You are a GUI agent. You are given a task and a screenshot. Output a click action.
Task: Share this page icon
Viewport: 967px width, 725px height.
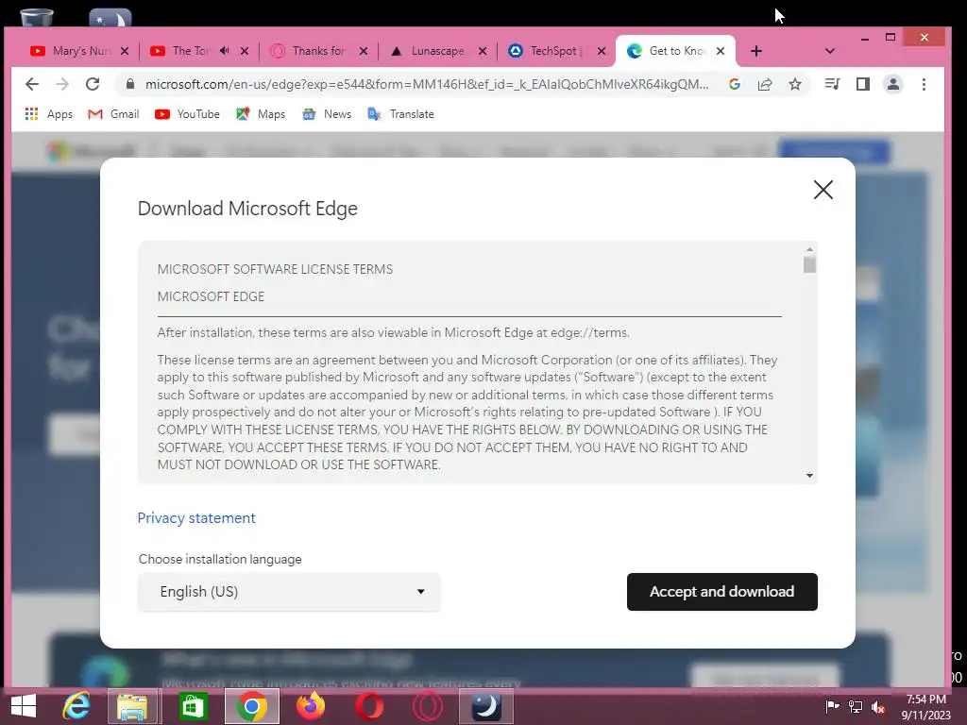click(x=765, y=84)
